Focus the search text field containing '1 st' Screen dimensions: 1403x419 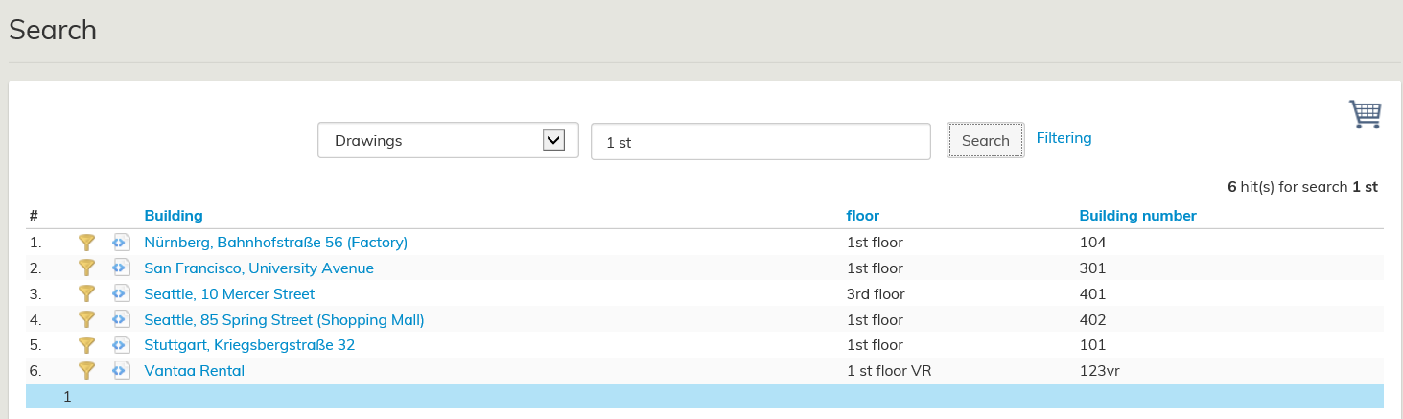point(760,142)
